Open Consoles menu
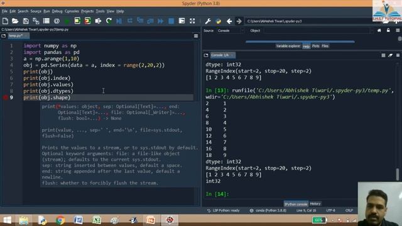The height and width of the screenshot is (226, 402). [72, 11]
